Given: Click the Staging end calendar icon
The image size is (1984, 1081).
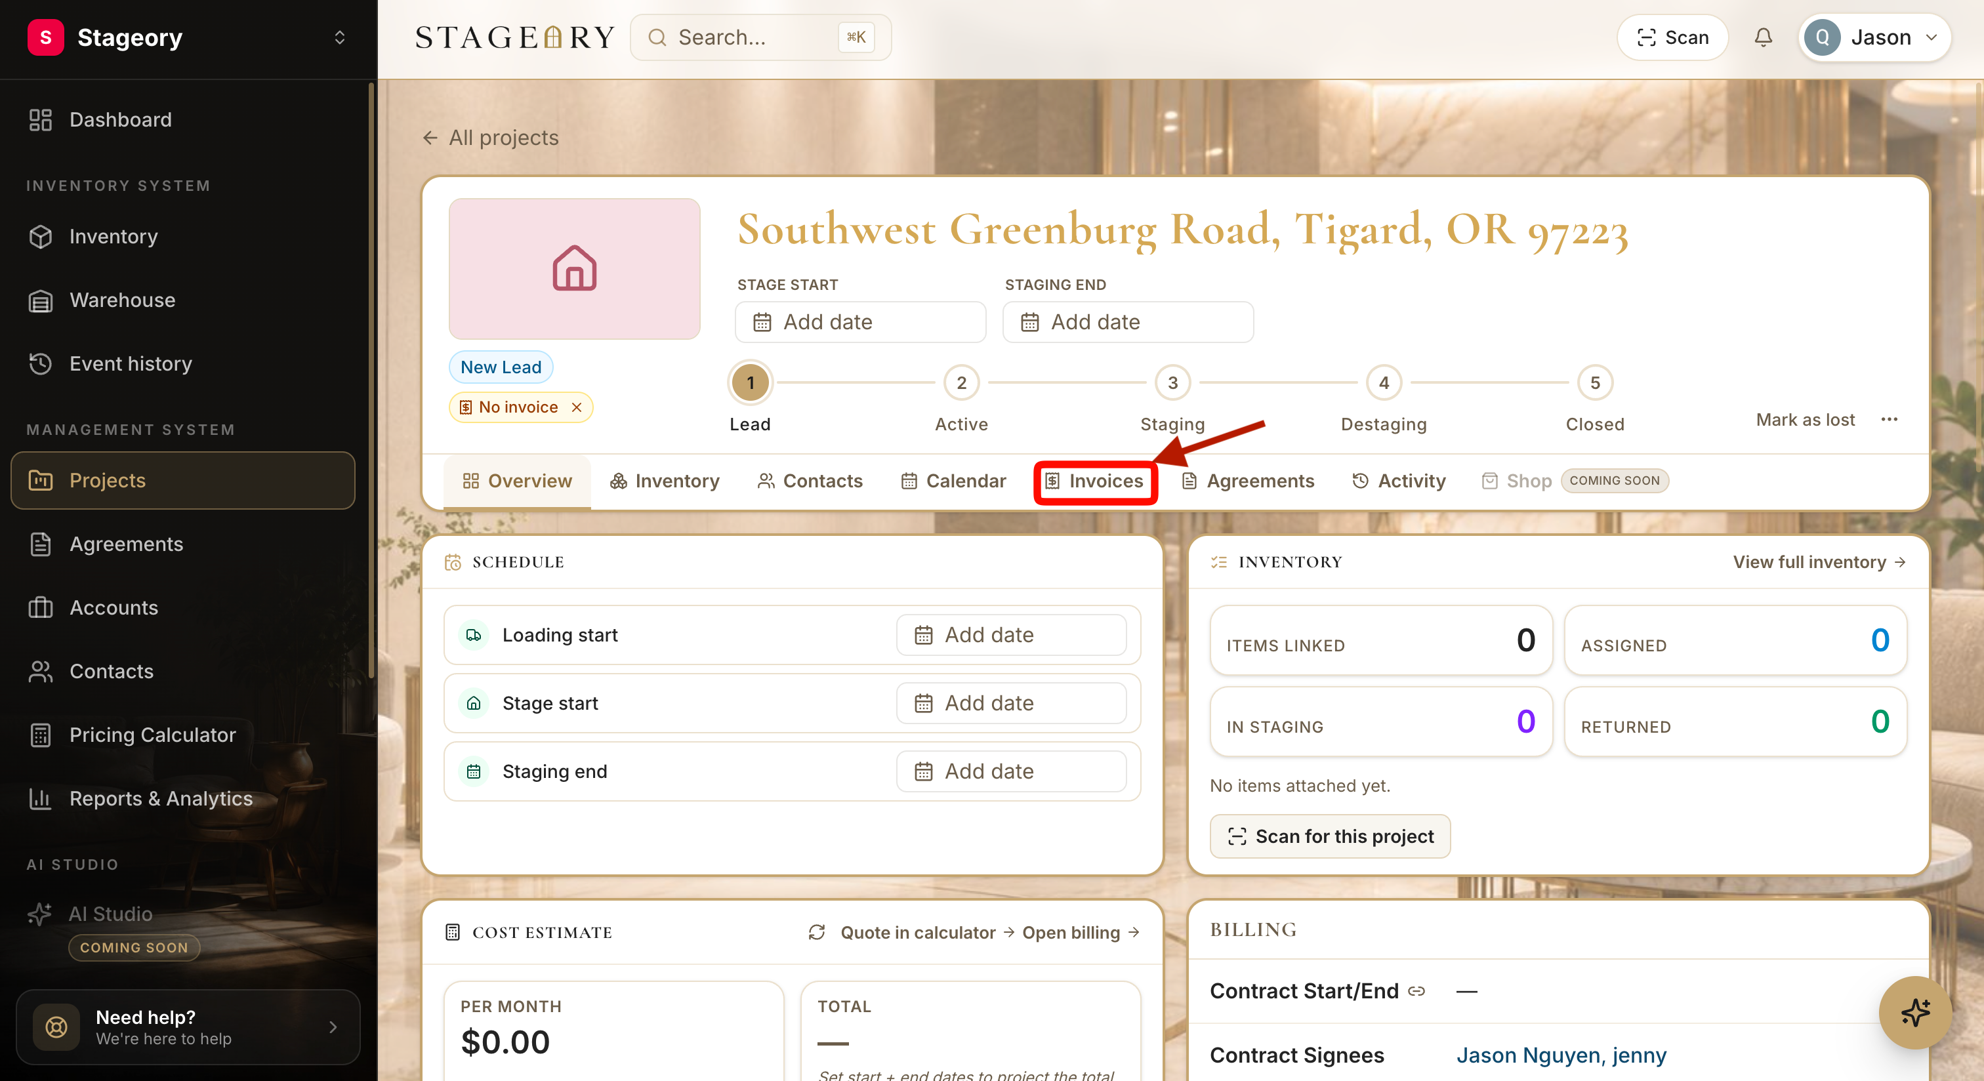Looking at the screenshot, I should [x=474, y=771].
